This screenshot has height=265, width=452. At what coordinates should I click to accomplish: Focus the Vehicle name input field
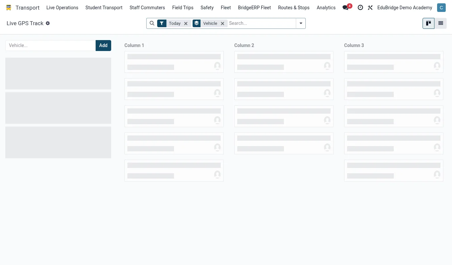(x=51, y=45)
